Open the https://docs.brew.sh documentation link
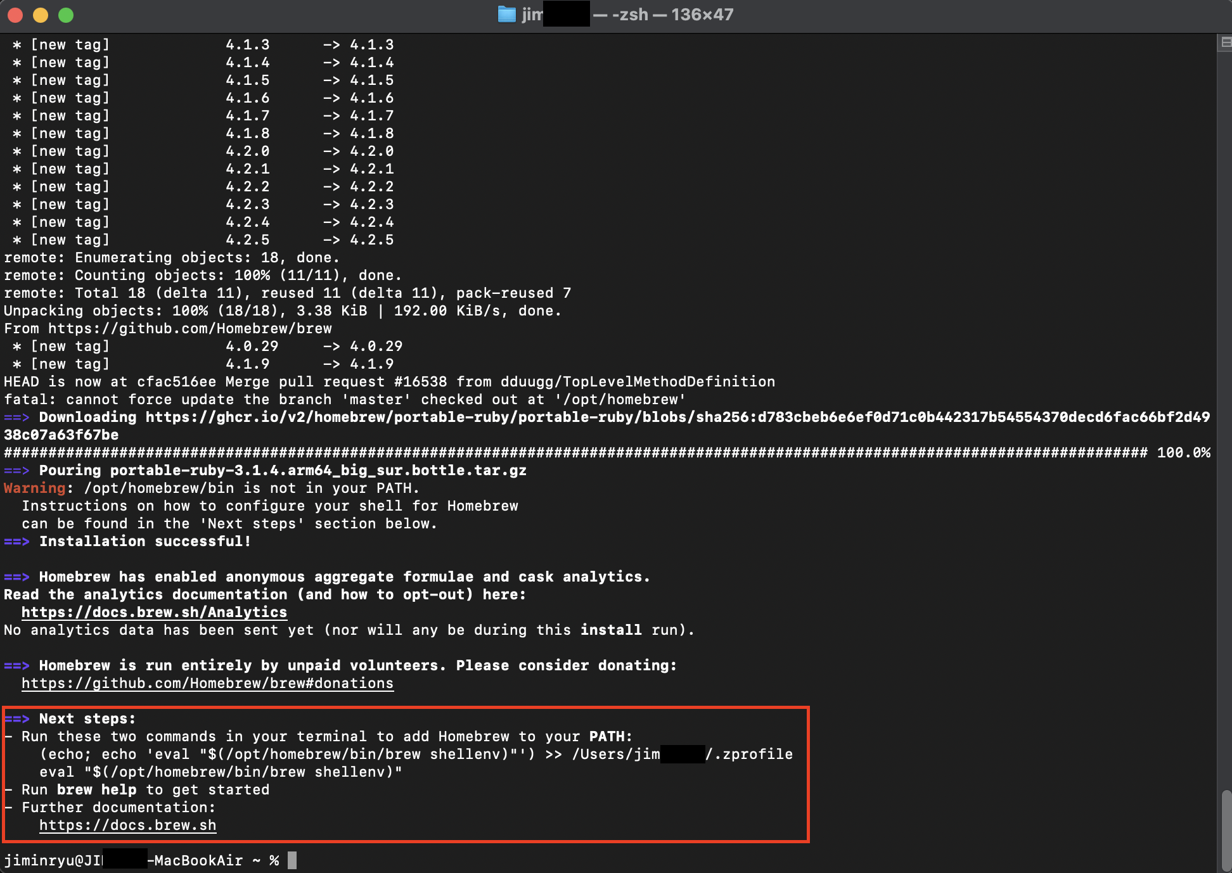 [x=127, y=825]
